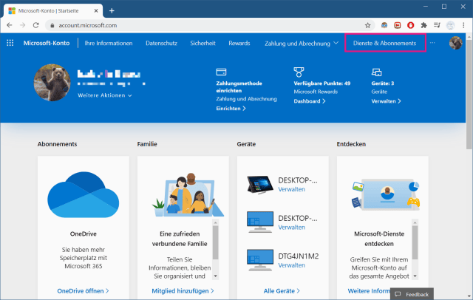The height and width of the screenshot is (300, 473).
Task: Click the address bar URL field
Action: [x=210, y=25]
